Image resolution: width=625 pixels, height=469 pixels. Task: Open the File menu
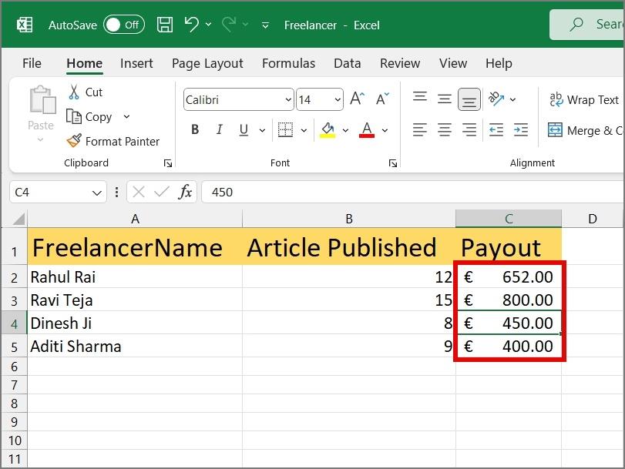32,63
